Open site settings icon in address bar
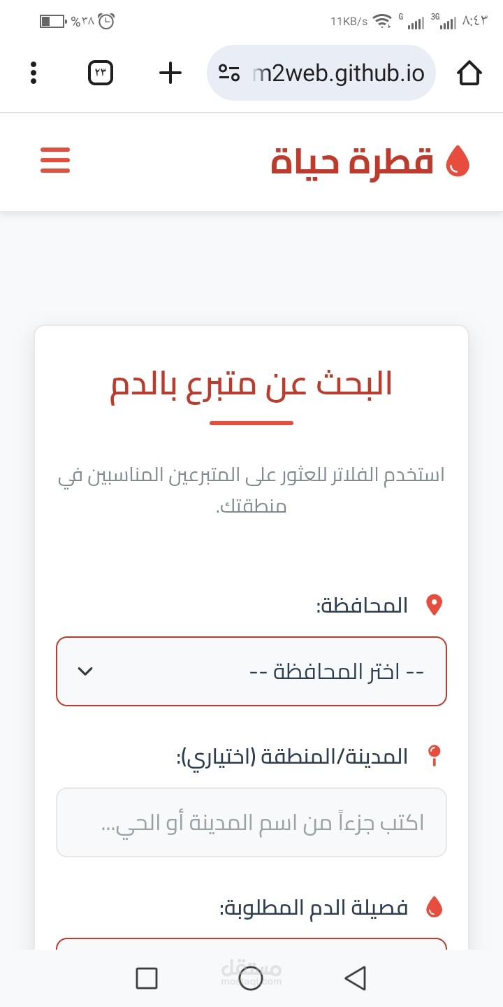 click(229, 73)
